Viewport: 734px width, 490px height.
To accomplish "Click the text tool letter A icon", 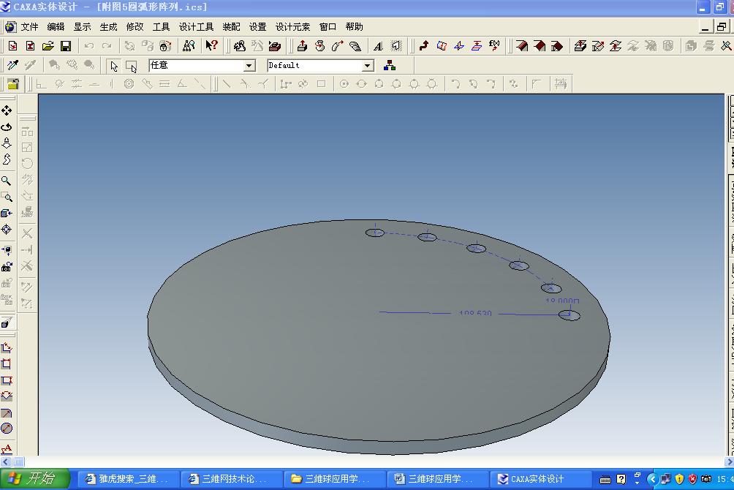I will tap(378, 46).
